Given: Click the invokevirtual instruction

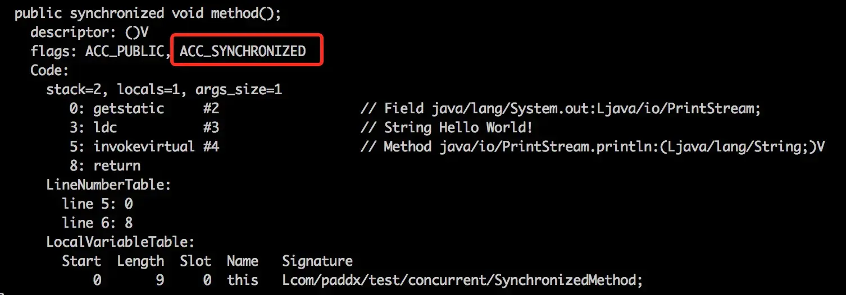Looking at the screenshot, I should (x=144, y=147).
